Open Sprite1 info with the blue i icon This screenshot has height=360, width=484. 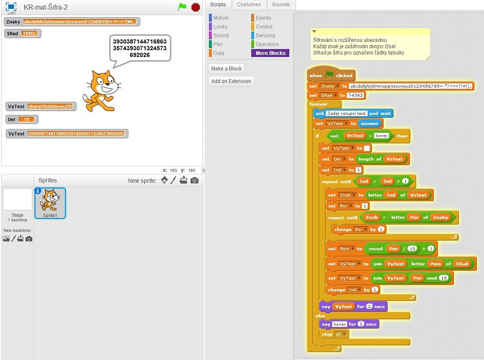coord(38,191)
